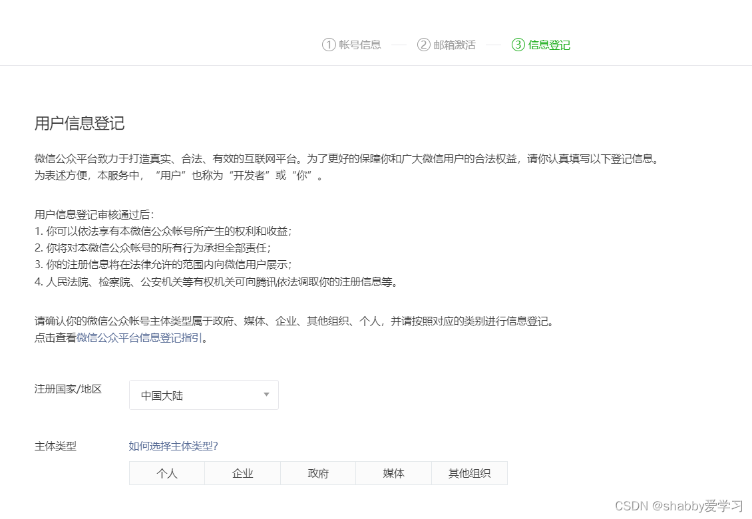The image size is (752, 519).
Task: Click the 主体类型 field label
Action: point(55,446)
